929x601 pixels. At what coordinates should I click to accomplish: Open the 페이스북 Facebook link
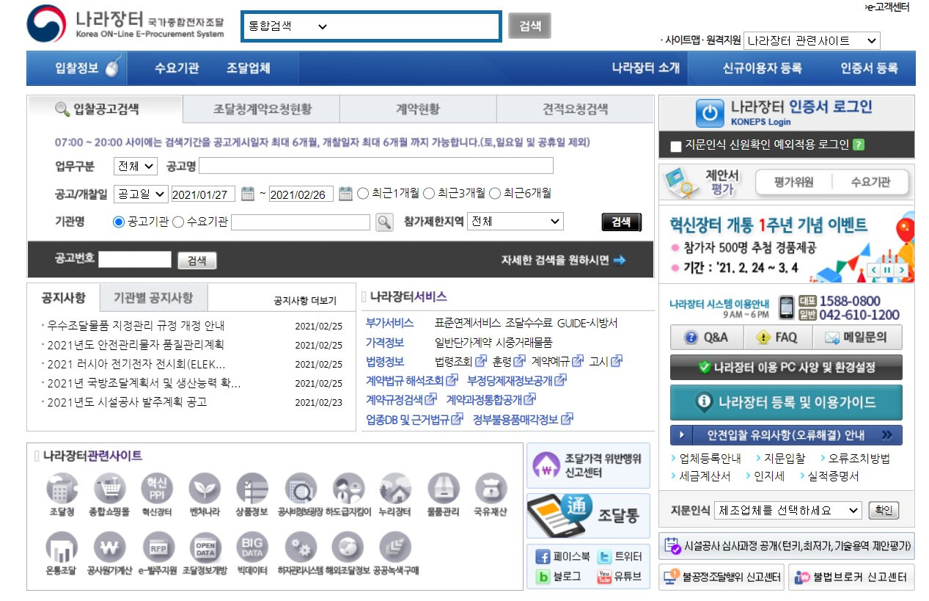pyautogui.click(x=563, y=556)
